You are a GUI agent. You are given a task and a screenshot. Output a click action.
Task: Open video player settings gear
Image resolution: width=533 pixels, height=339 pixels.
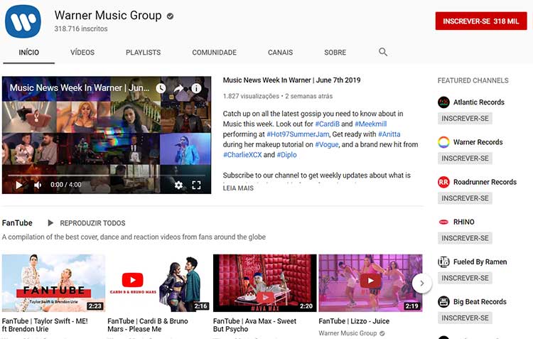coord(178,185)
